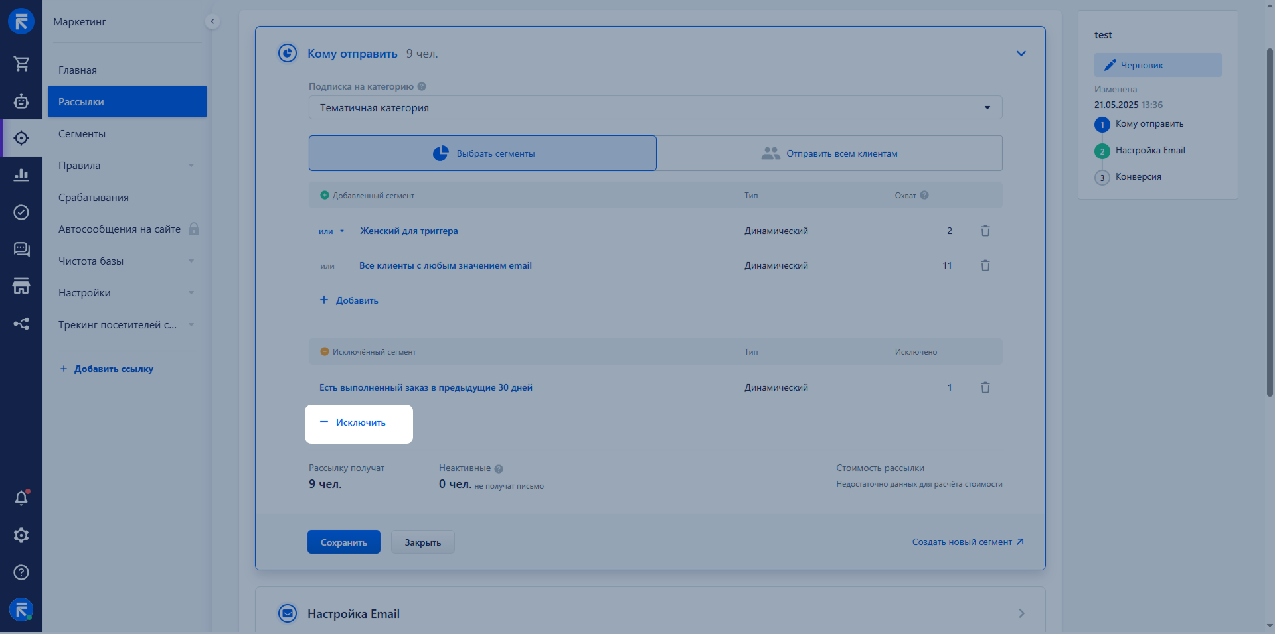Open the 'Главная' menu item
The height and width of the screenshot is (634, 1275).
78,70
